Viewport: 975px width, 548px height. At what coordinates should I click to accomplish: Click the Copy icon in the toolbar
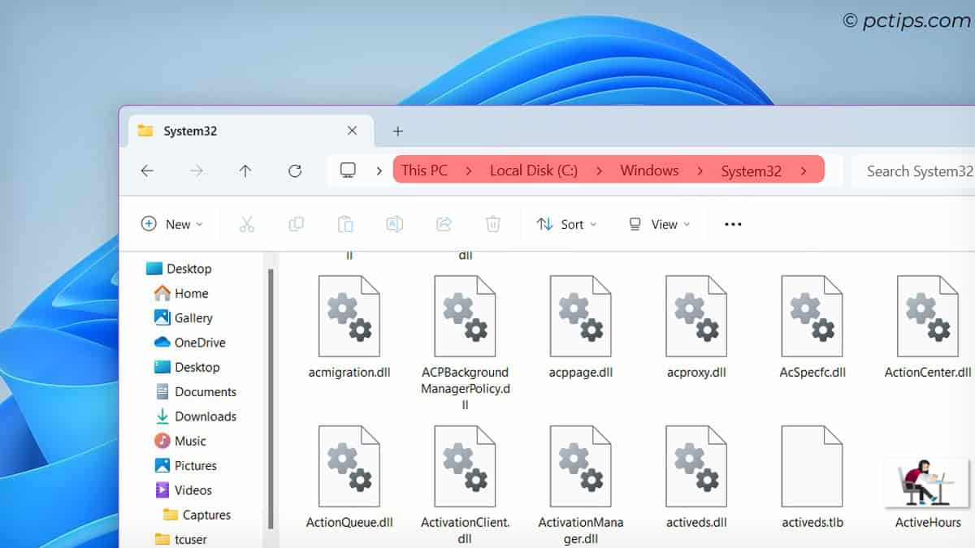pyautogui.click(x=296, y=224)
